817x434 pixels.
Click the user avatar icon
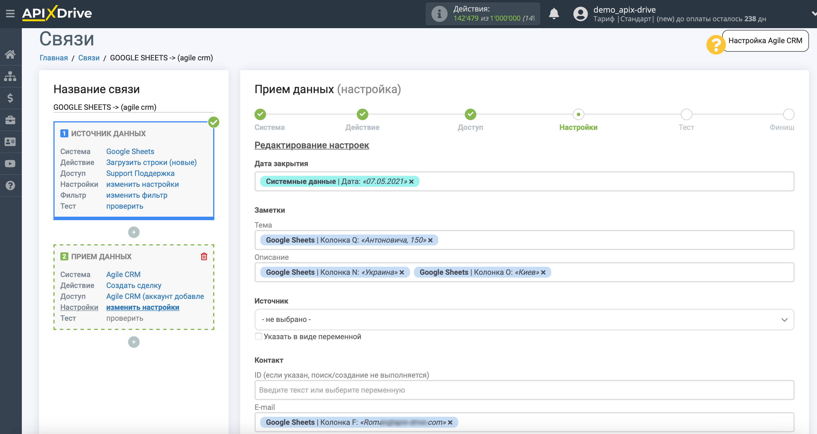[580, 14]
